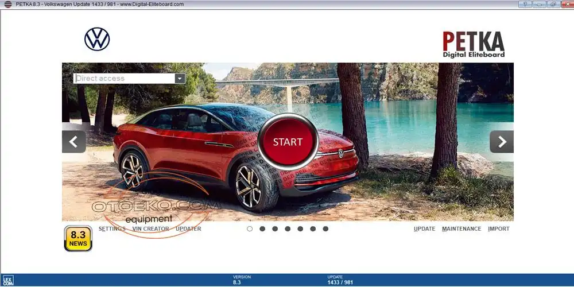Go to previous slide with left arrow
The image size is (574, 287).
coord(74,142)
